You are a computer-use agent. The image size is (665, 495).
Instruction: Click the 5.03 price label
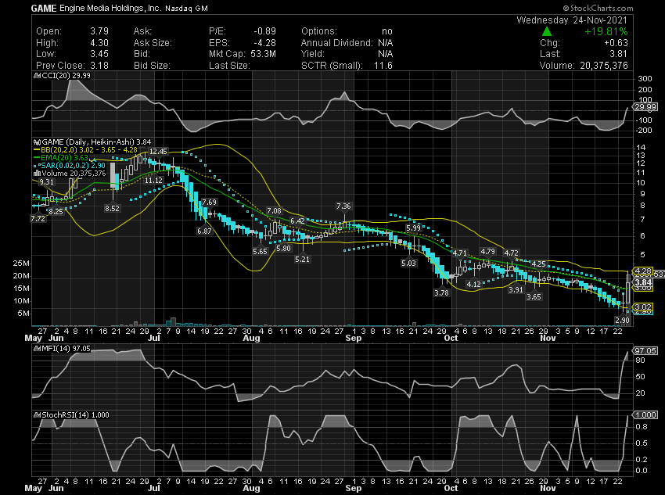pyautogui.click(x=409, y=264)
